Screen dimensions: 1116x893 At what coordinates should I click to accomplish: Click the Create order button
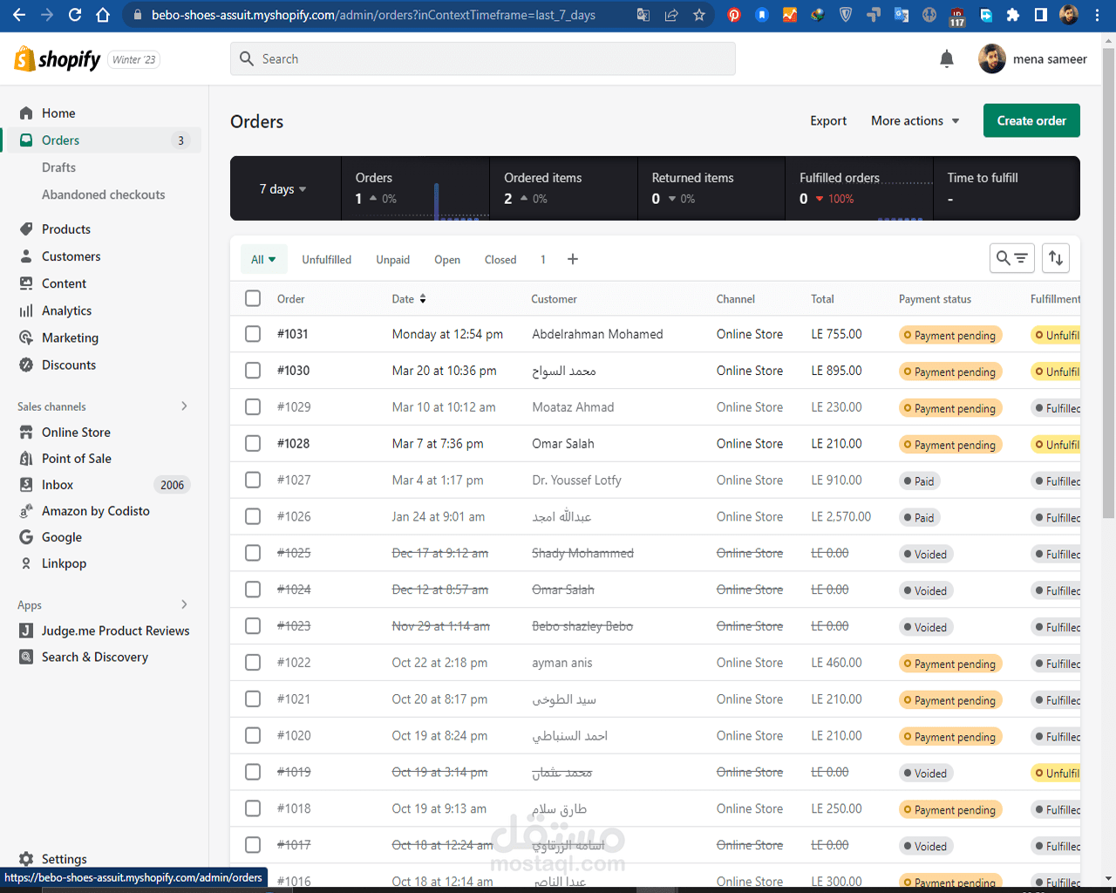pos(1031,120)
